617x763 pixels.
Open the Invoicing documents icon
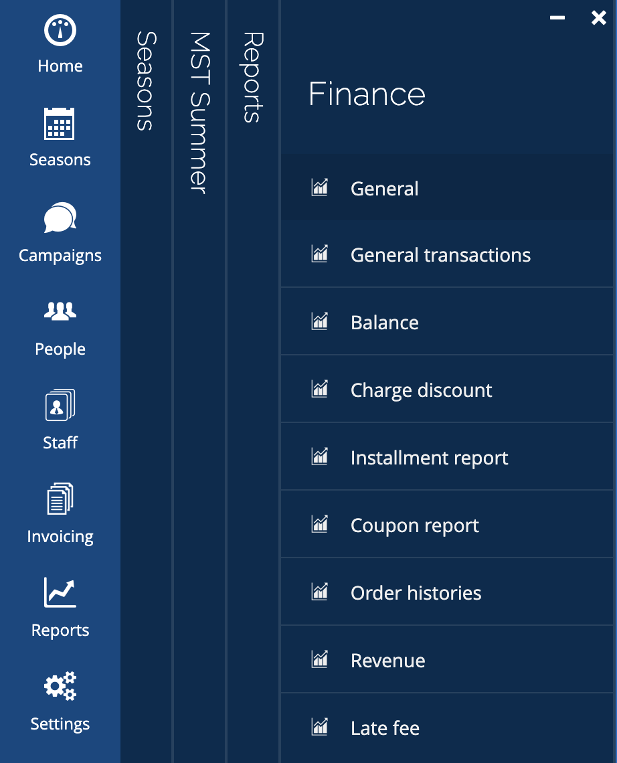click(x=60, y=499)
